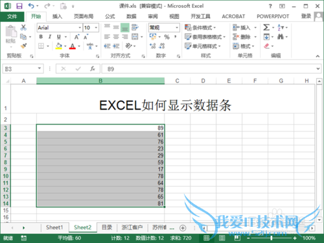The width and height of the screenshot is (324, 243).
Task: Toggle underline formatting
Action: coord(59,37)
